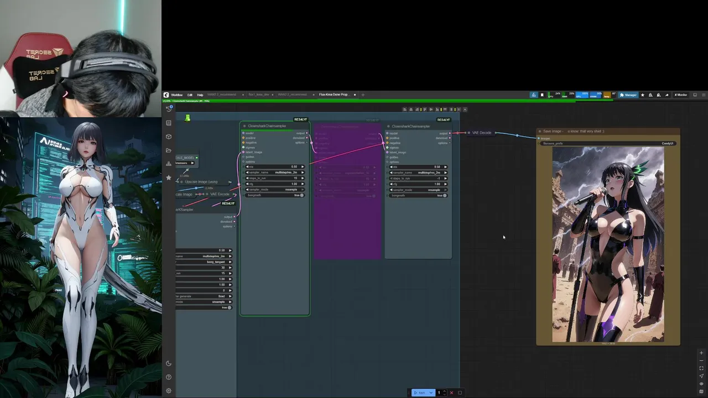Open the settings gear in the sidebar
708x398 pixels.
click(x=169, y=391)
